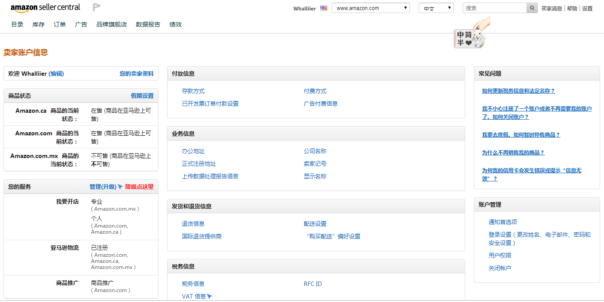Open the 广告 menu

click(81, 24)
